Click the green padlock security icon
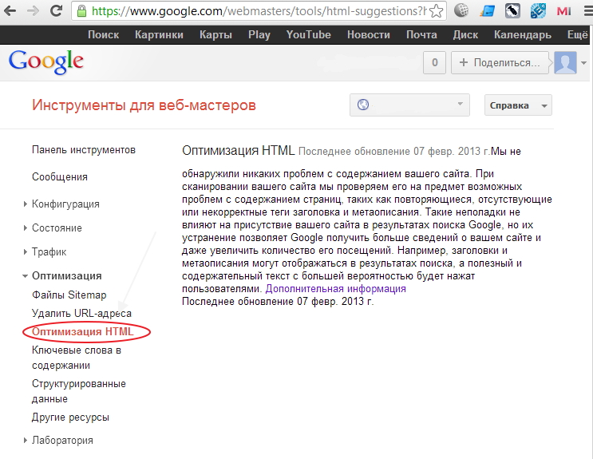This screenshot has height=459, width=593. (81, 11)
